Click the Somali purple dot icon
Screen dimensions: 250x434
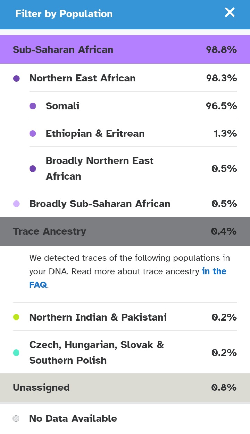pos(33,106)
